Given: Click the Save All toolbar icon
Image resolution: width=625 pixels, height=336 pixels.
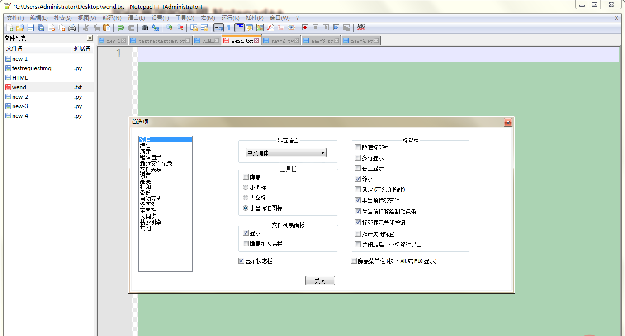Looking at the screenshot, I should click(x=41, y=28).
